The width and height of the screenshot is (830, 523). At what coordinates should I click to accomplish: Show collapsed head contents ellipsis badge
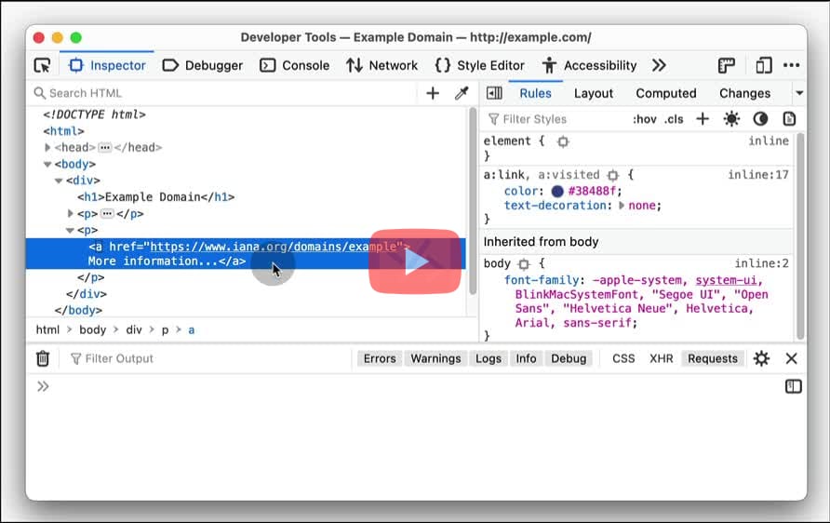[x=105, y=147]
